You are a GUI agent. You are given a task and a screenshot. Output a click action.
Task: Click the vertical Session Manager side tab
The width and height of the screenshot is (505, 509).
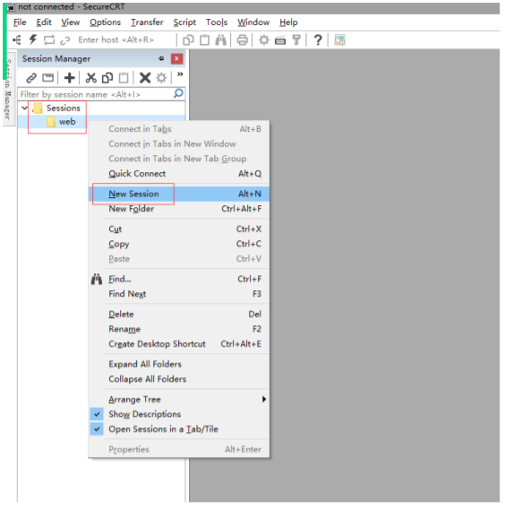pyautogui.click(x=9, y=89)
